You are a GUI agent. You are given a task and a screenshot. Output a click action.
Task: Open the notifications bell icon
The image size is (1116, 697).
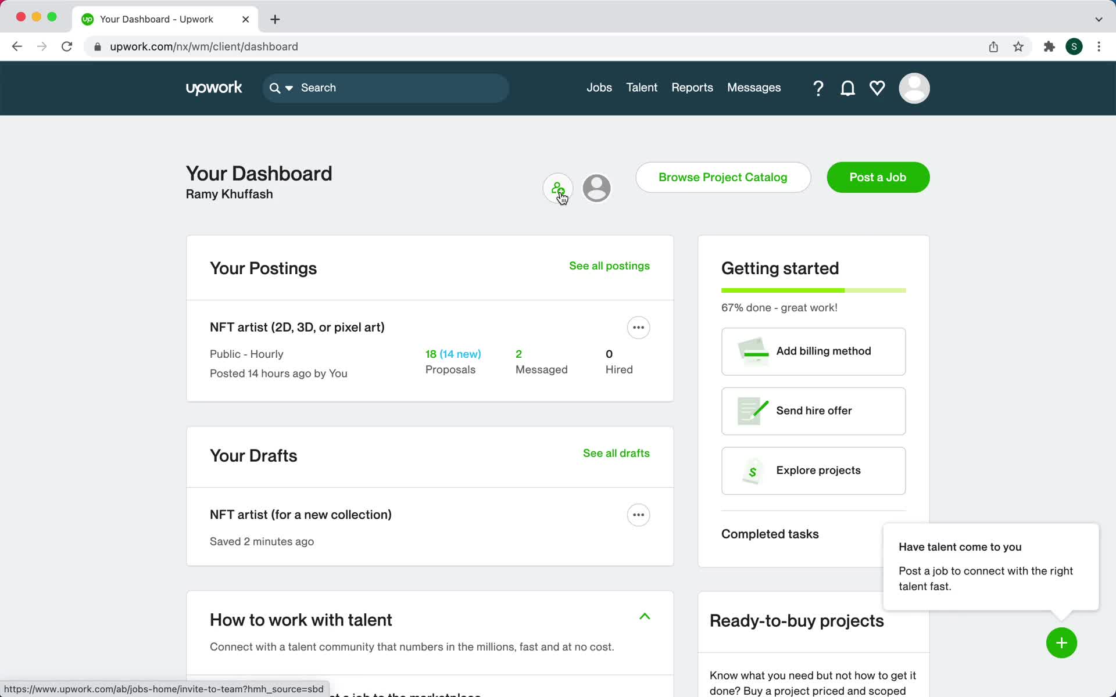click(x=847, y=88)
